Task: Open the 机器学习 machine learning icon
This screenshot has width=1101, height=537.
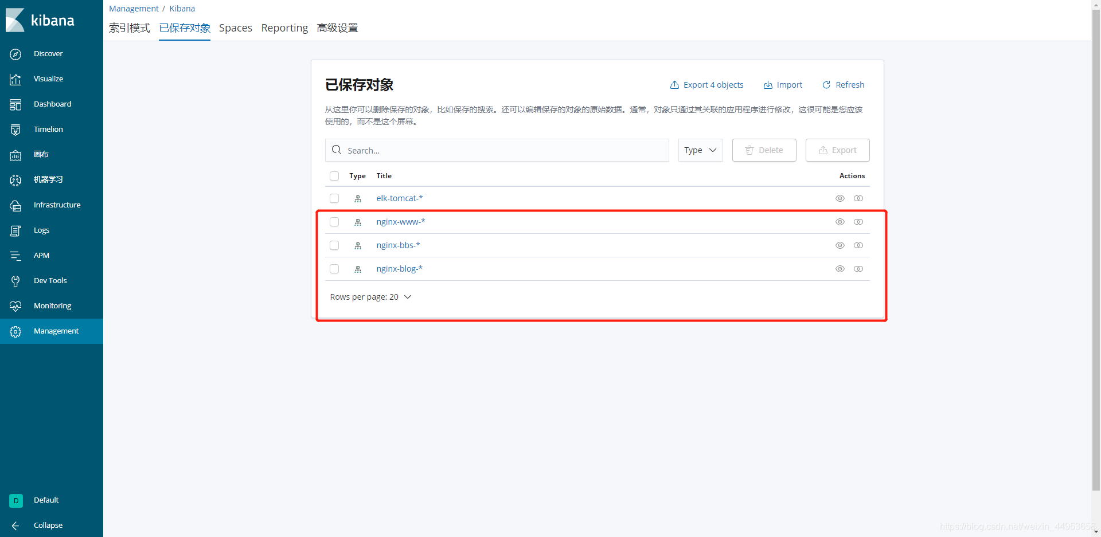Action: click(x=15, y=180)
